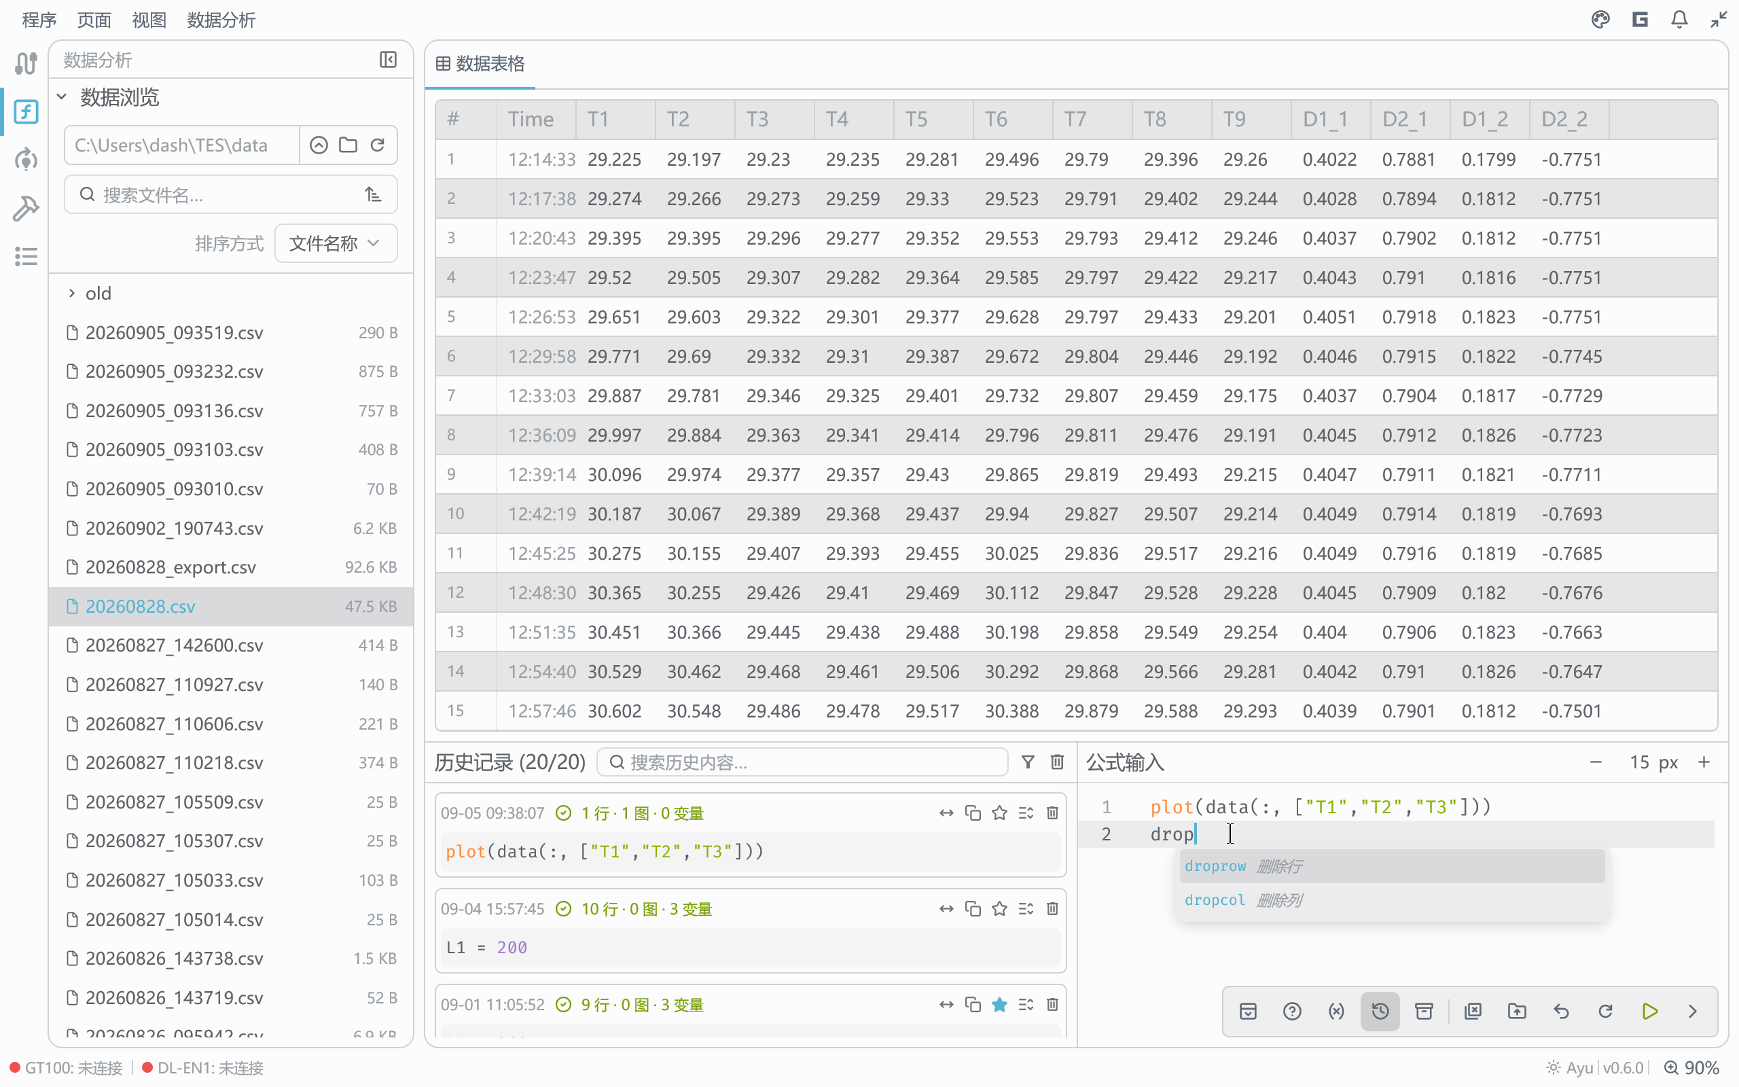Browse for a data folder
The image size is (1739, 1087).
point(348,145)
